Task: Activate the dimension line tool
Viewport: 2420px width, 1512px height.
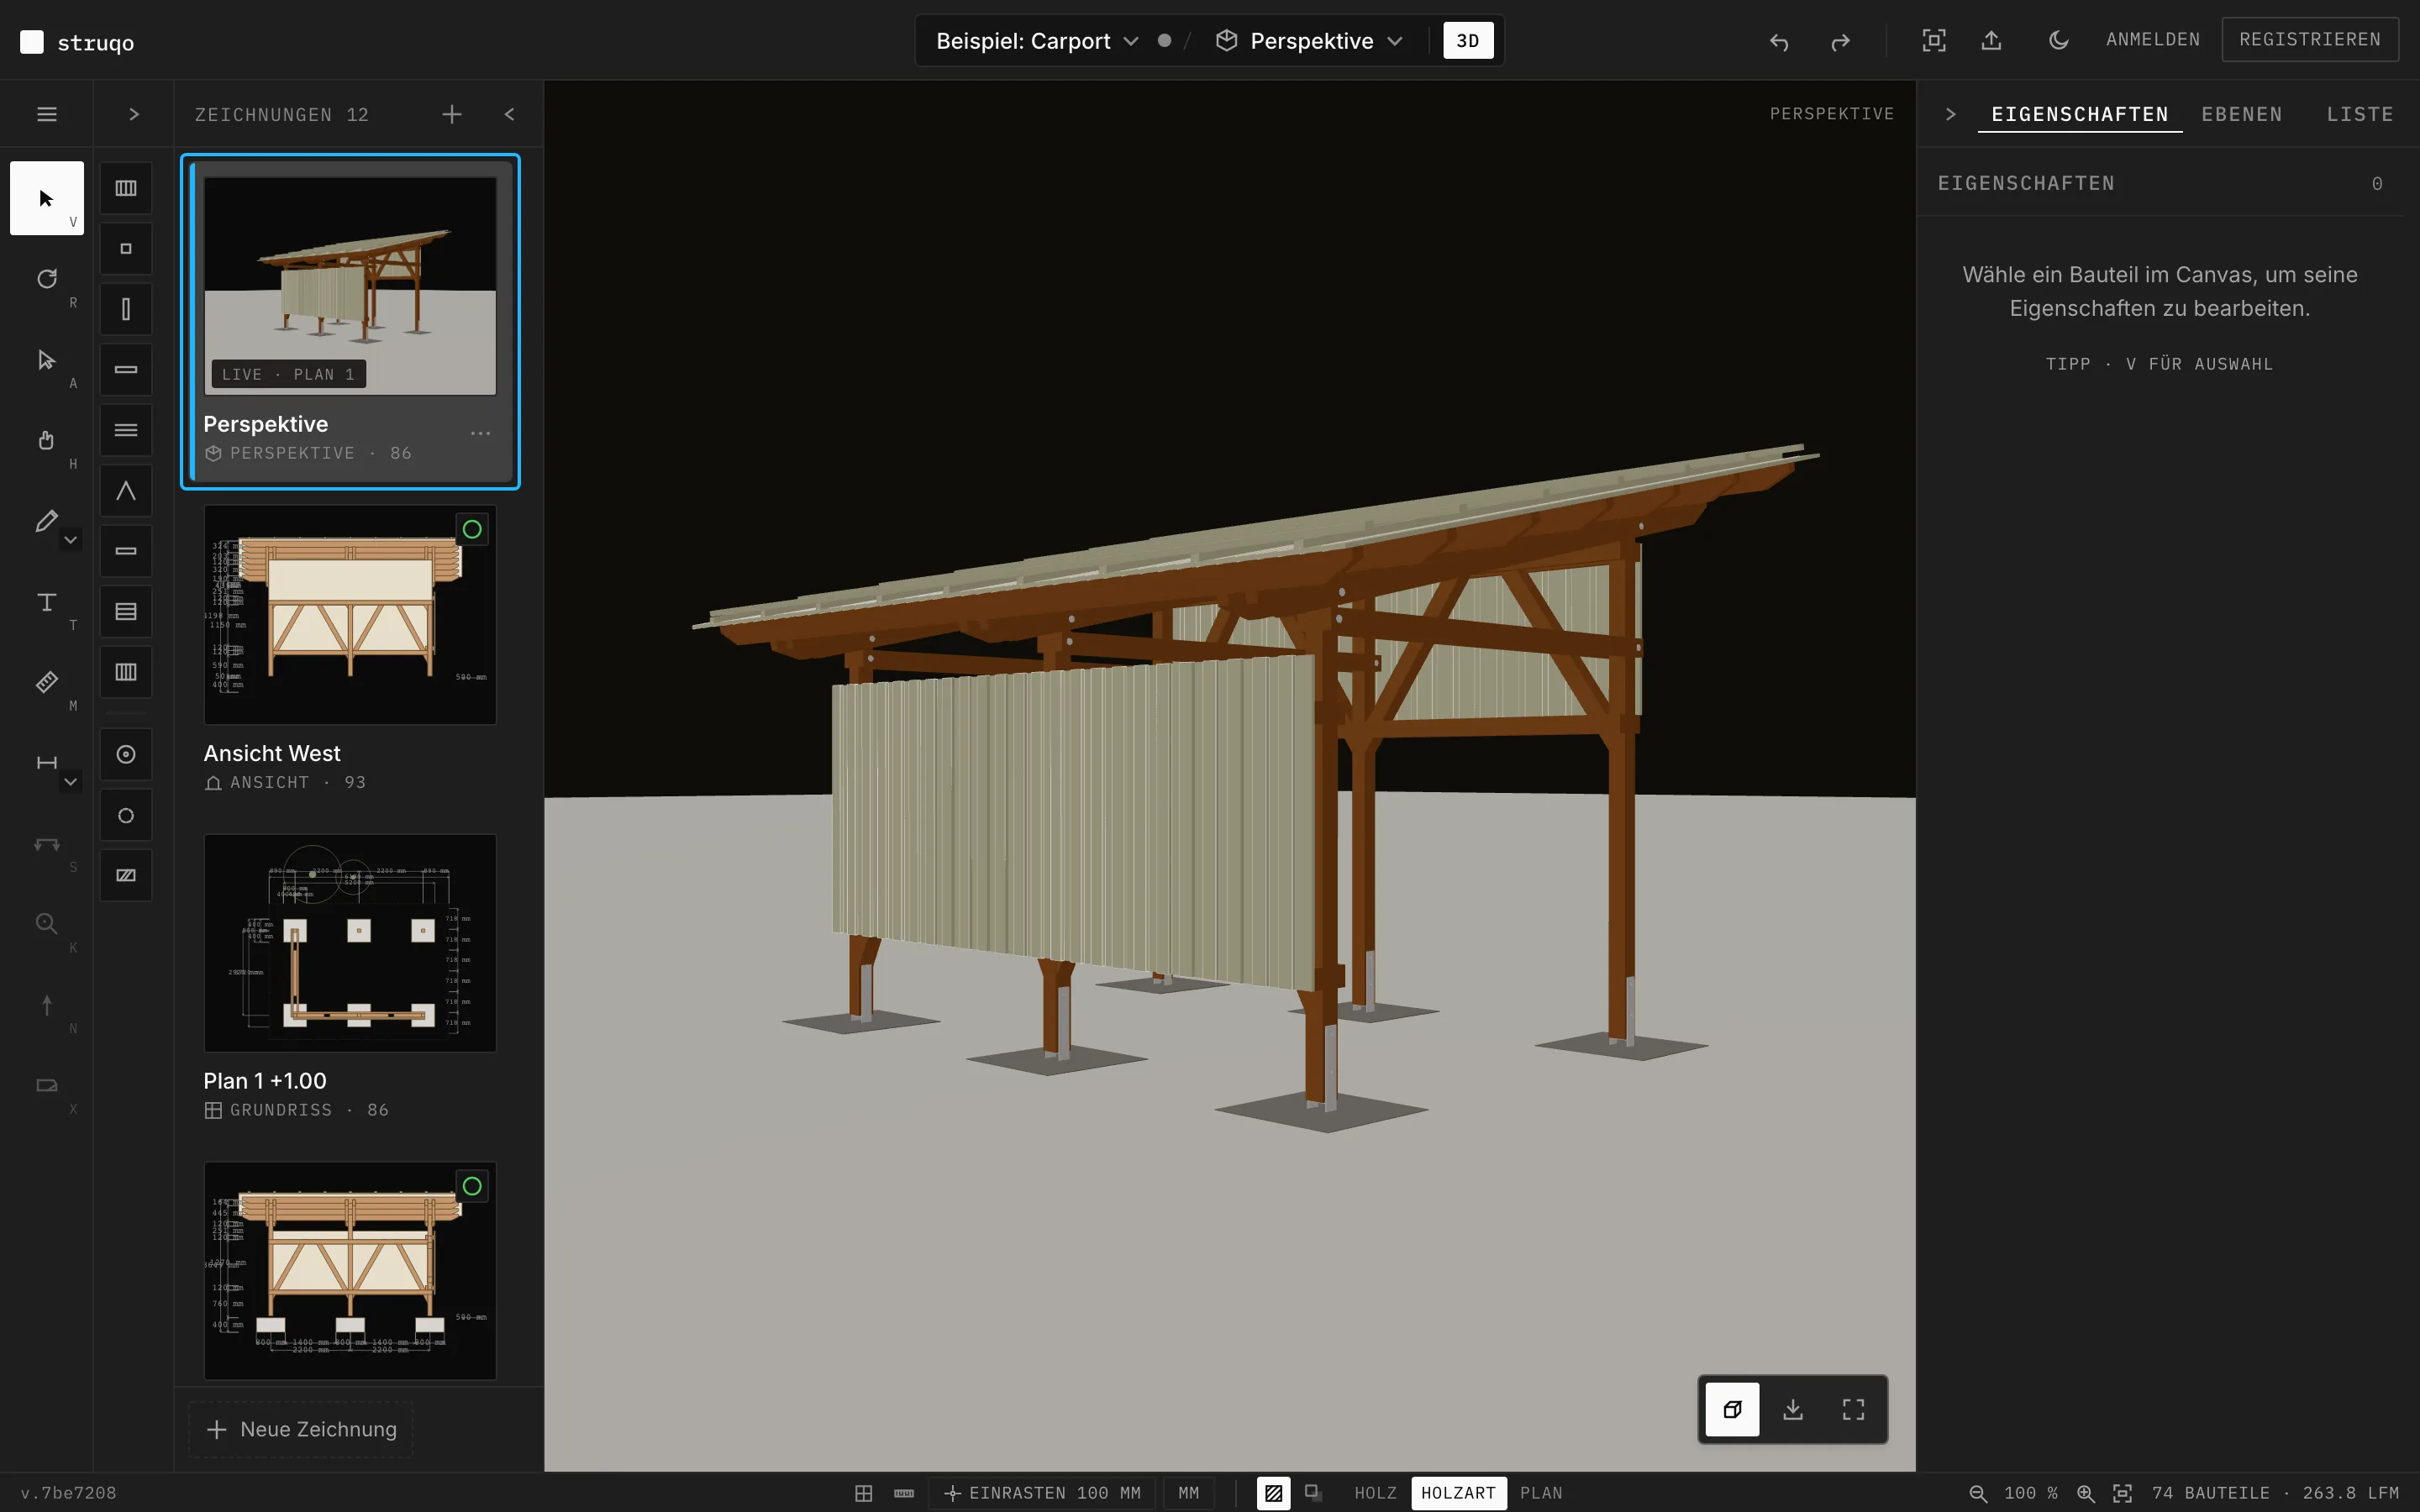Action: [46, 763]
